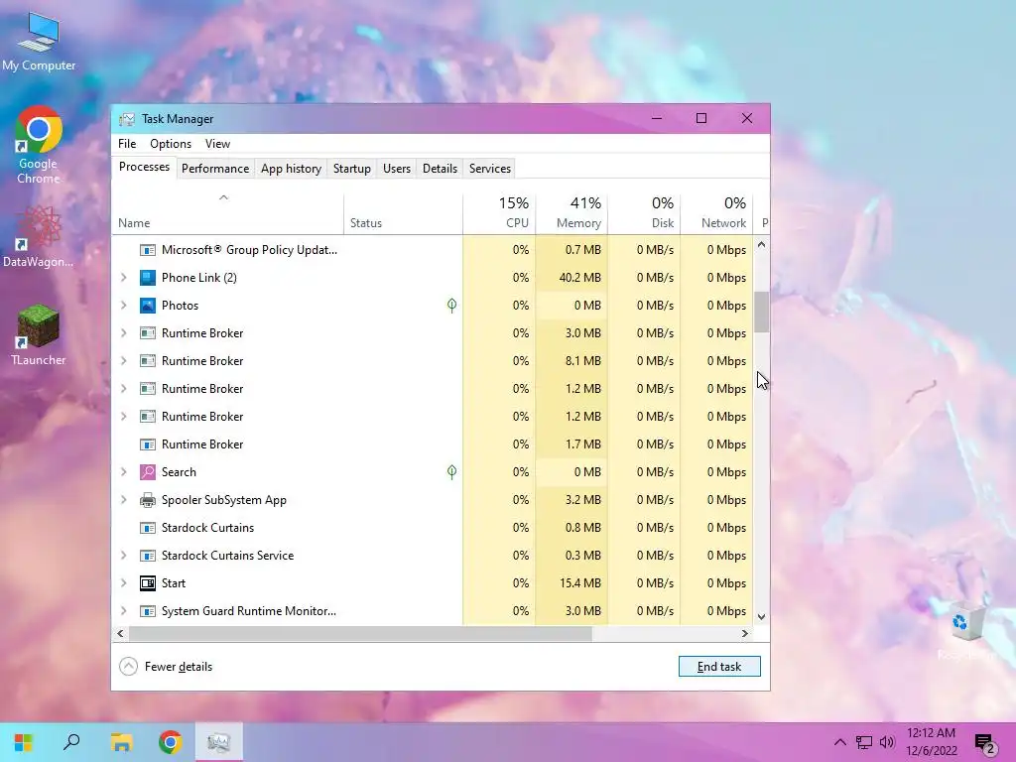Image resolution: width=1016 pixels, height=762 pixels.
Task: Open the Google Chrome desktop shortcut
Action: (39, 145)
